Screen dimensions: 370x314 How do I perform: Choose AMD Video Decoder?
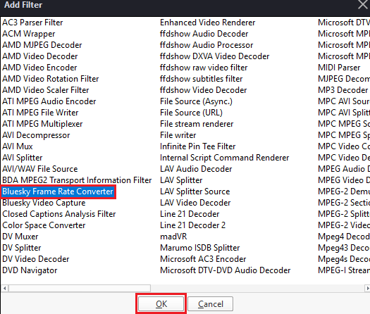point(40,56)
